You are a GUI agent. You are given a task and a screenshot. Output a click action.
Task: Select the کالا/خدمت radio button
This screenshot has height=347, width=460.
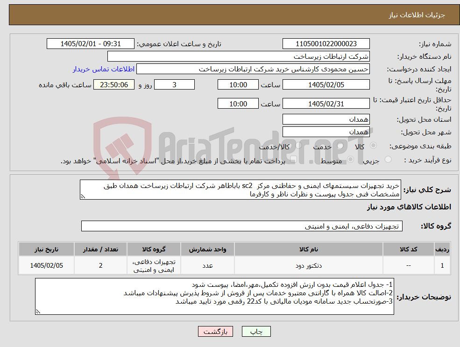coord(298,146)
